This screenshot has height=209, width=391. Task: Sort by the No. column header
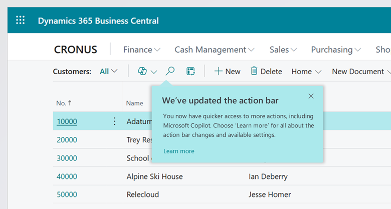64,103
